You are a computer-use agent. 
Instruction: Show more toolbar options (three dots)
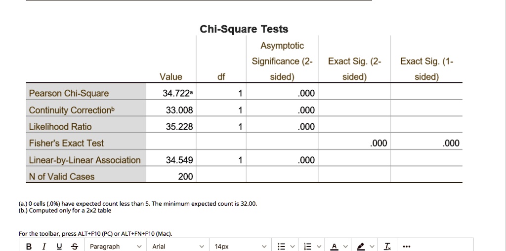(x=407, y=247)
